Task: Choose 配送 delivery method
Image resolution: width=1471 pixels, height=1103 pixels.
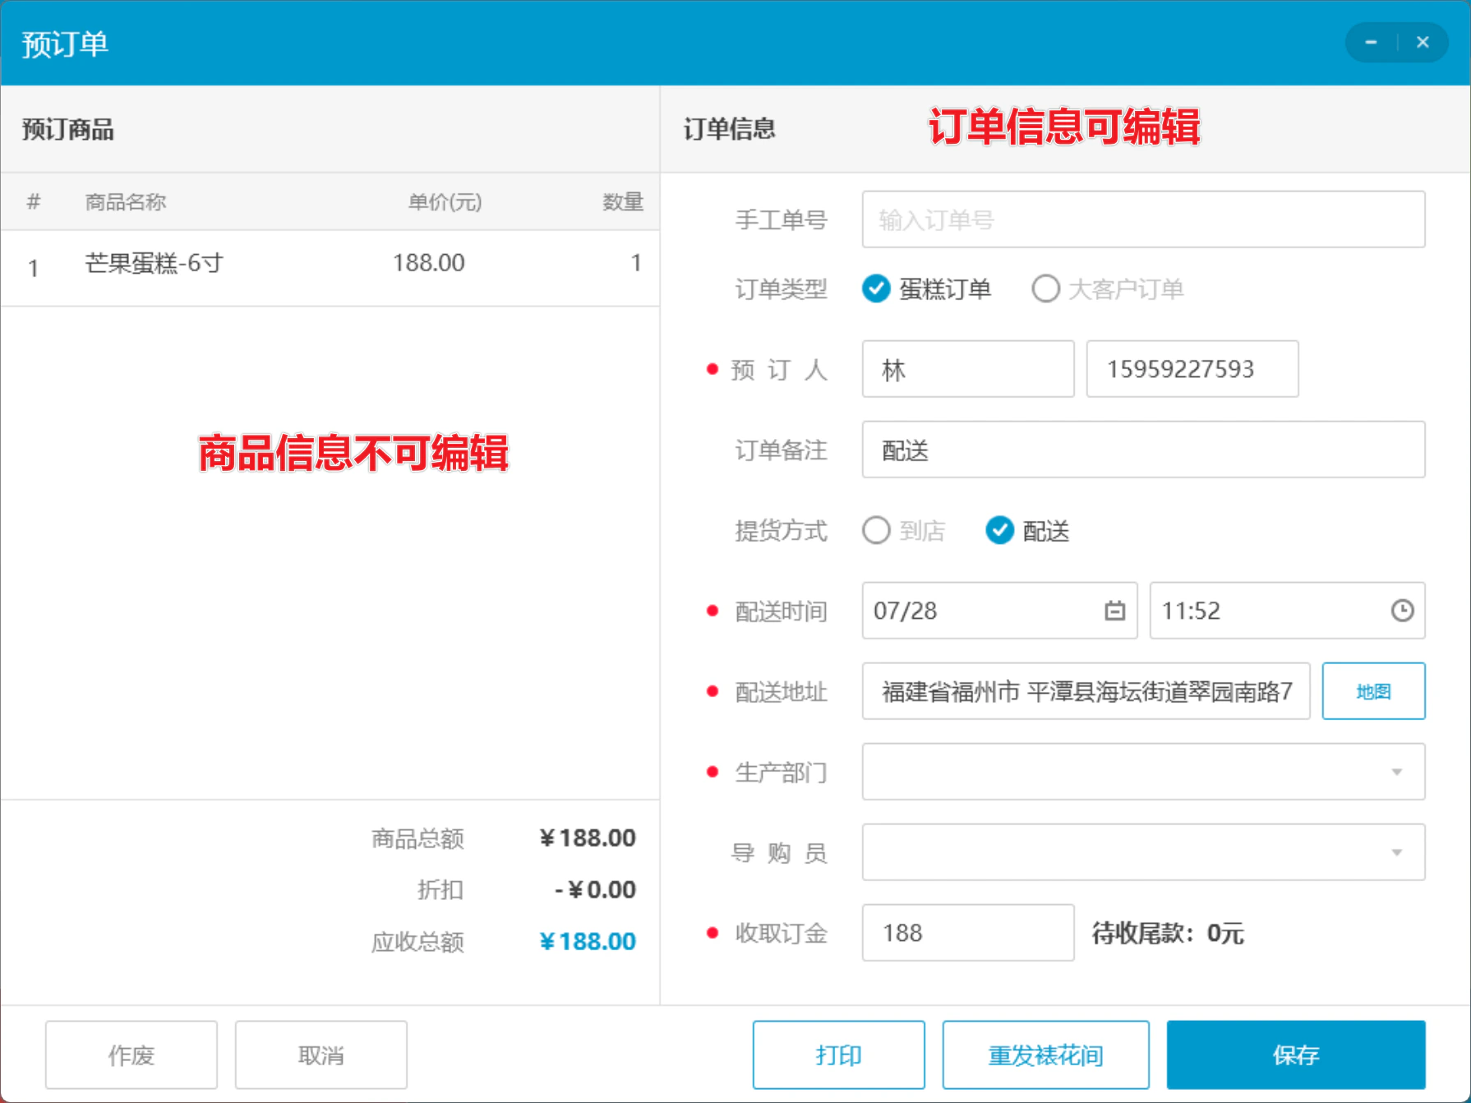Action: click(1027, 530)
